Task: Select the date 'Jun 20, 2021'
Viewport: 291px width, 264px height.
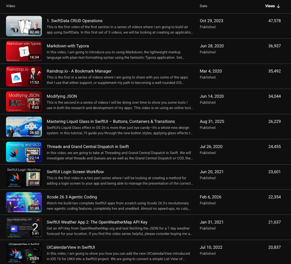Action: pos(212,172)
